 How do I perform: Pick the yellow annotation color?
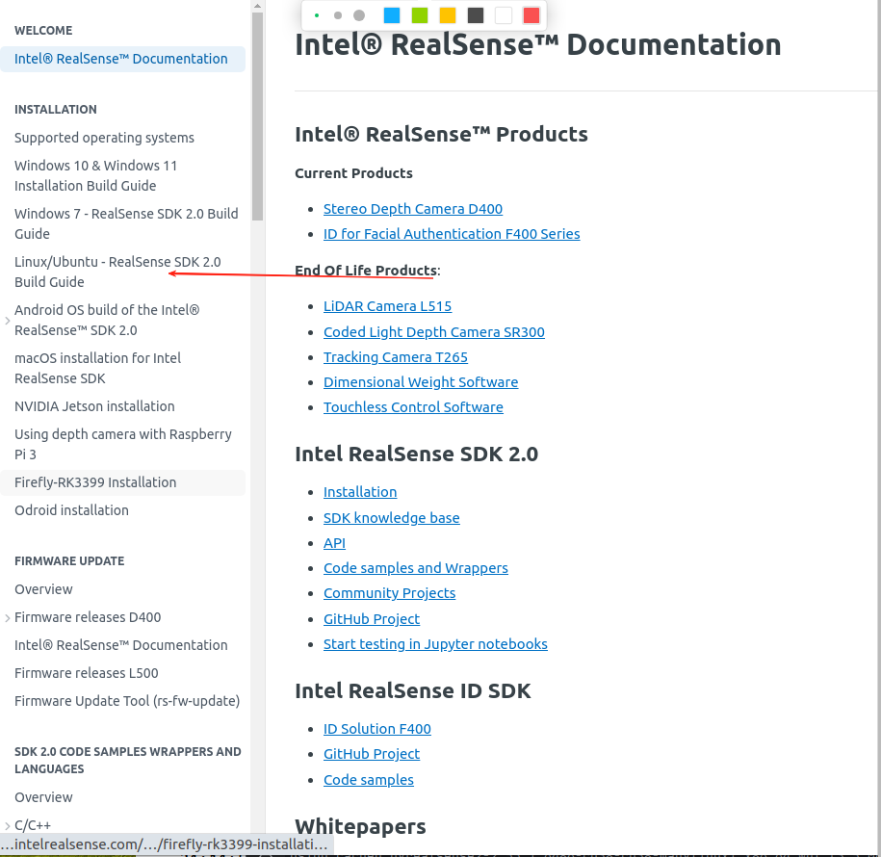pos(448,15)
